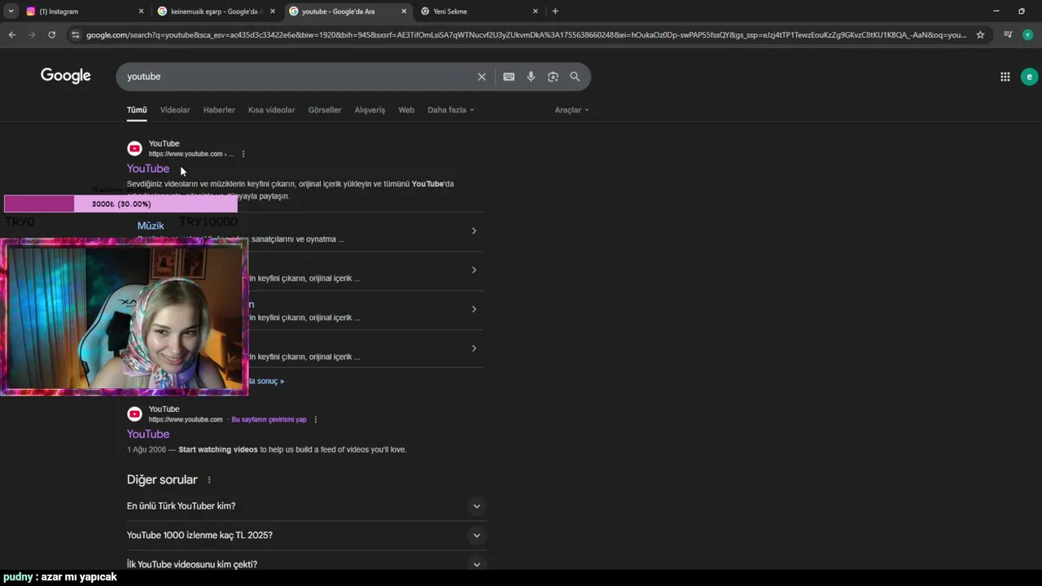This screenshot has height=586, width=1042.
Task: Close the keinemusik eşarp tab
Action: (273, 11)
